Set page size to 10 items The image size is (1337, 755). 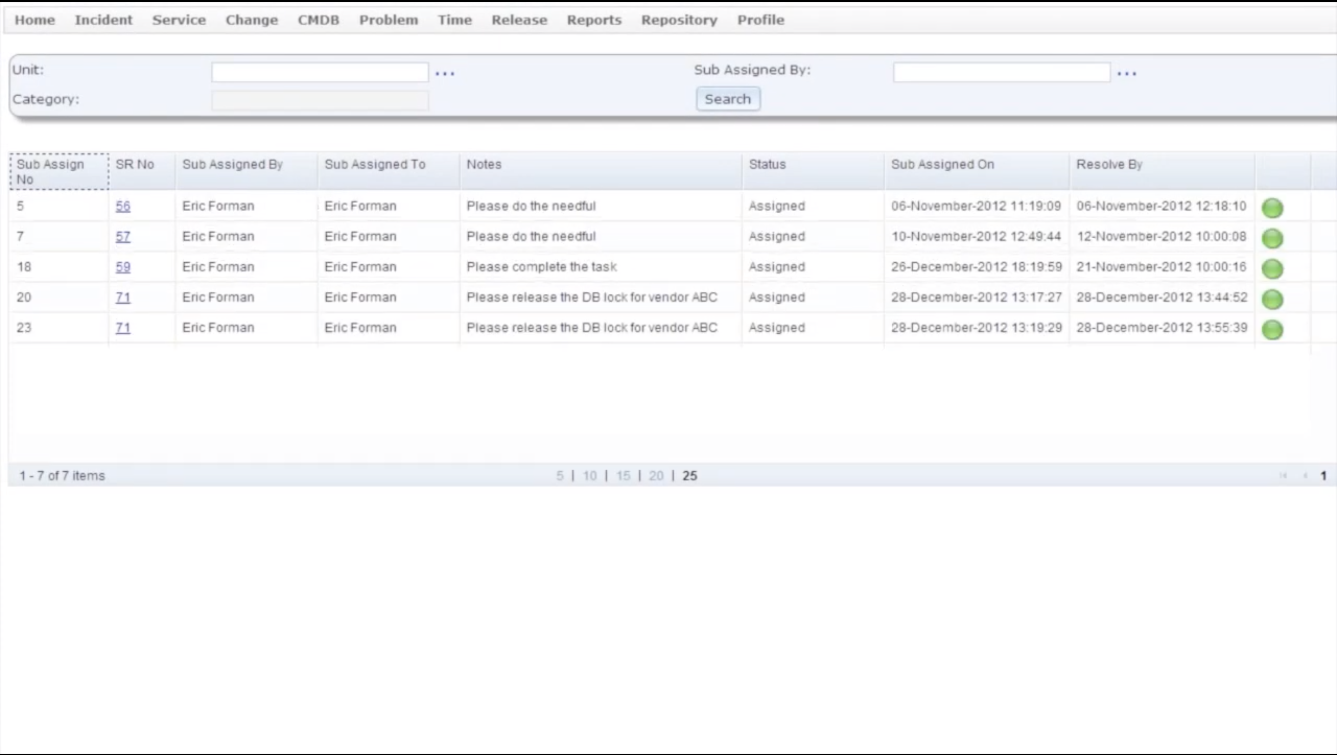pyautogui.click(x=590, y=475)
